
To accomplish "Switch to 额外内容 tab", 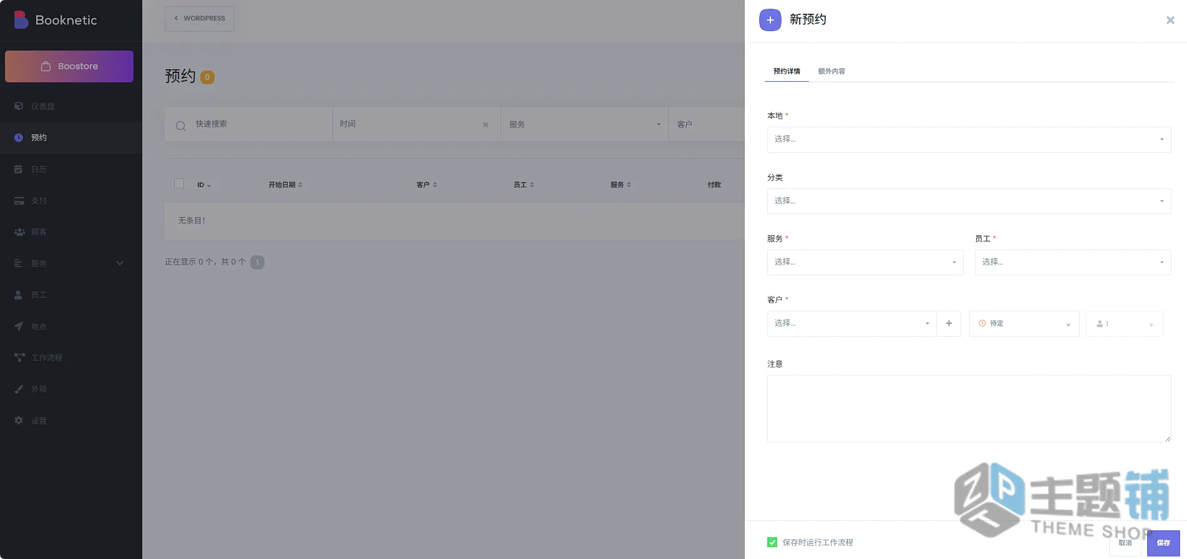I will pyautogui.click(x=831, y=71).
